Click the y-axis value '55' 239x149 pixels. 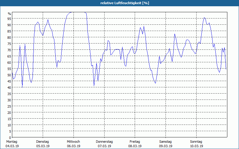pyautogui.click(x=9, y=69)
